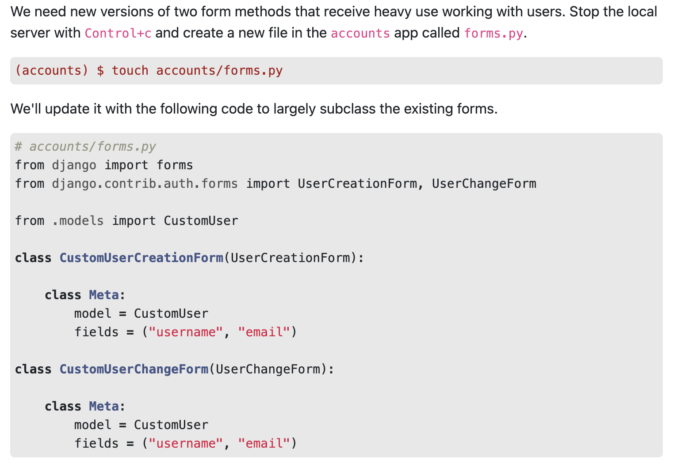
Task: Click the sentence starting "We'll update it"
Action: tap(254, 109)
